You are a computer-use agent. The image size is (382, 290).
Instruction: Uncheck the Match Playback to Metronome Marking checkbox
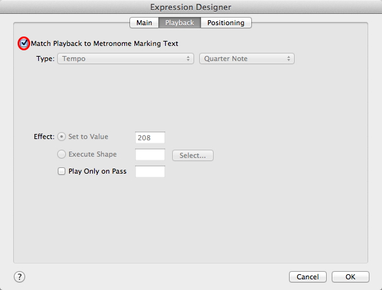(x=24, y=43)
